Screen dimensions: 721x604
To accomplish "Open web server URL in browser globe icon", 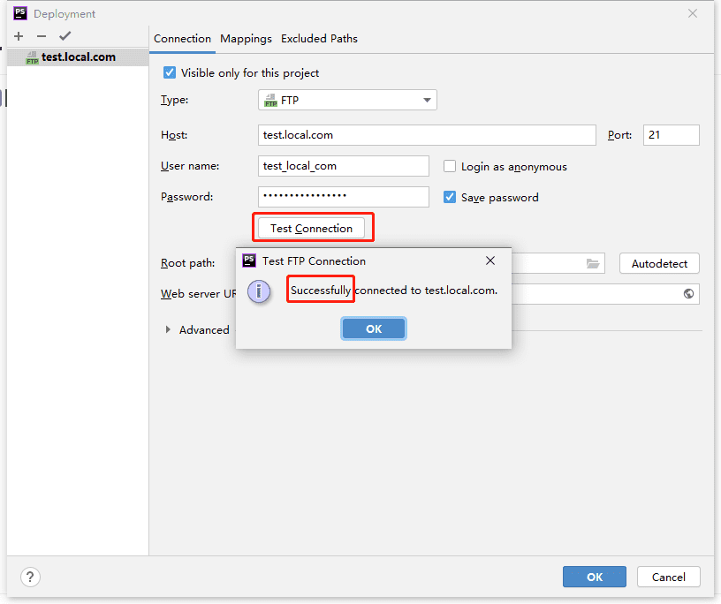I will (688, 294).
